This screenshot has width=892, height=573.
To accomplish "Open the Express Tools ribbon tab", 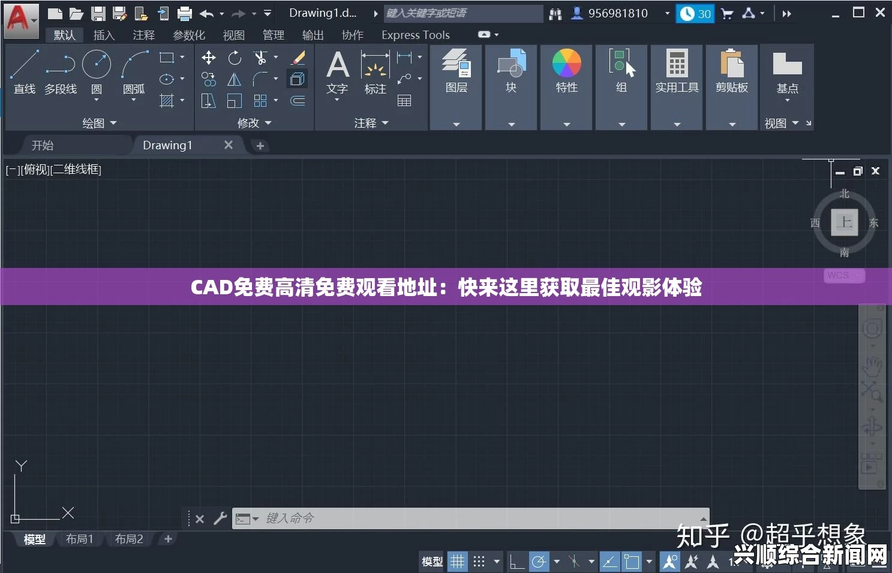I will pos(416,35).
